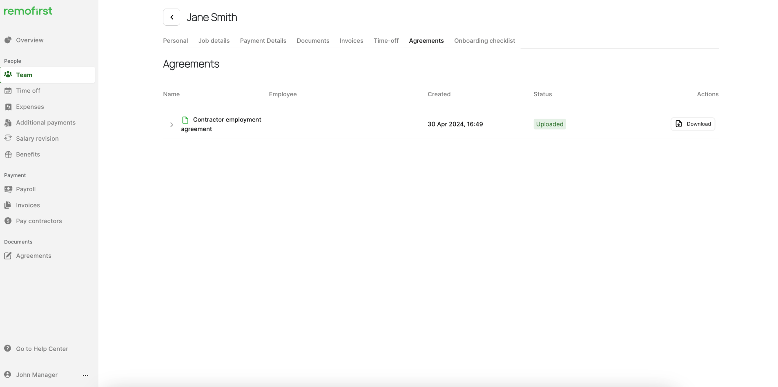Viewport: 778px width, 387px height.
Task: Switch to the Personal tab
Action: click(x=176, y=41)
